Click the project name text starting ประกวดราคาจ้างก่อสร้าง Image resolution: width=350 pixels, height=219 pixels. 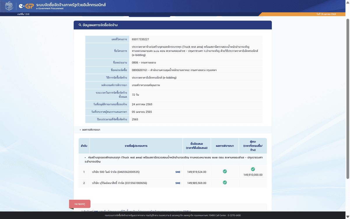point(195,51)
